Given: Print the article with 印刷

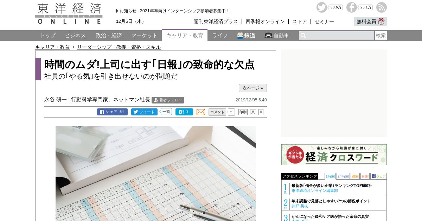Looking at the screenshot, I should (x=243, y=112).
